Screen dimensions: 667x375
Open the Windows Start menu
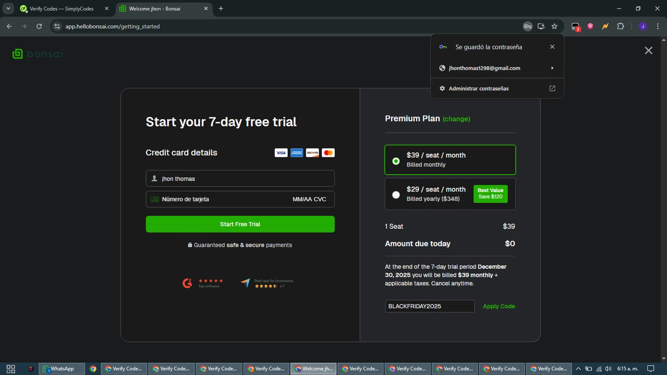click(x=11, y=369)
